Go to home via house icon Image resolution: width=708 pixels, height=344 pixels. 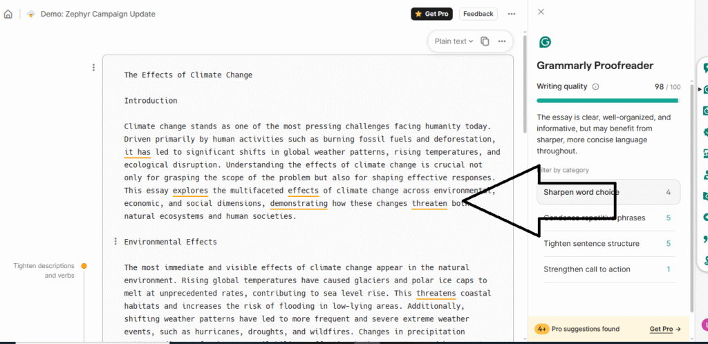click(x=8, y=14)
